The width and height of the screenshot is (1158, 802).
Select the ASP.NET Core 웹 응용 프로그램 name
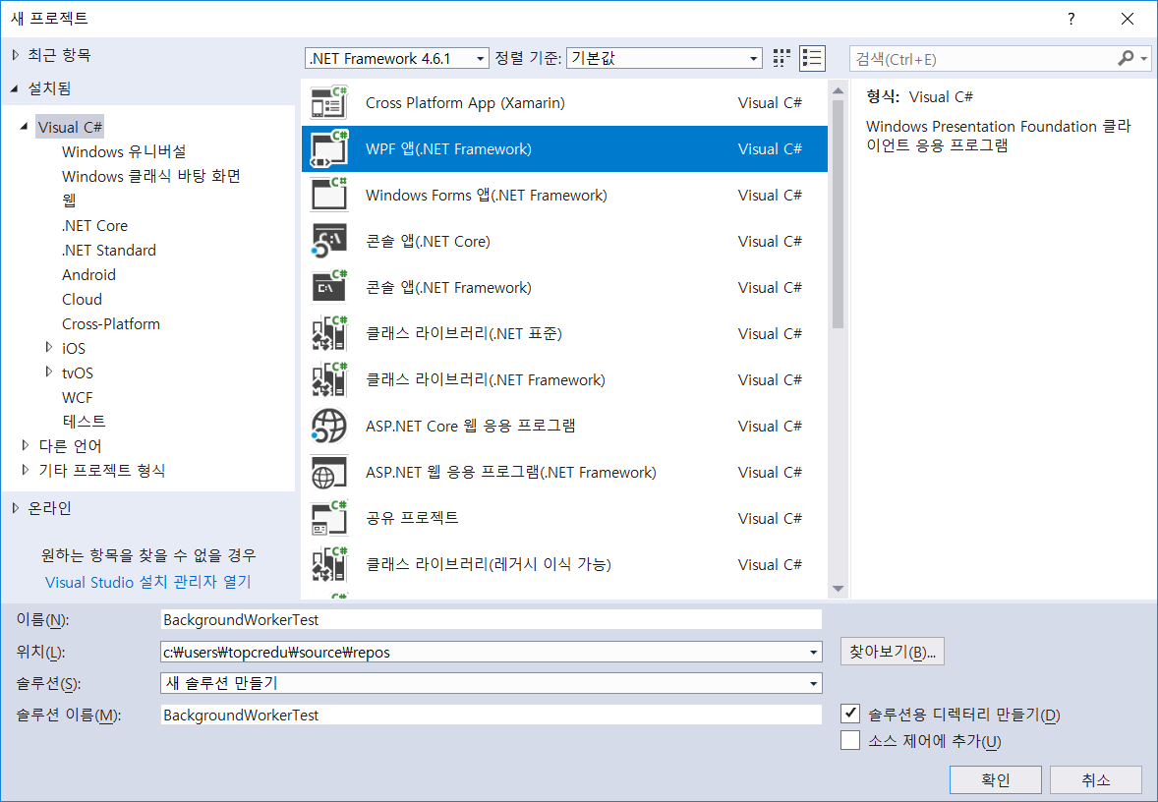tap(471, 427)
